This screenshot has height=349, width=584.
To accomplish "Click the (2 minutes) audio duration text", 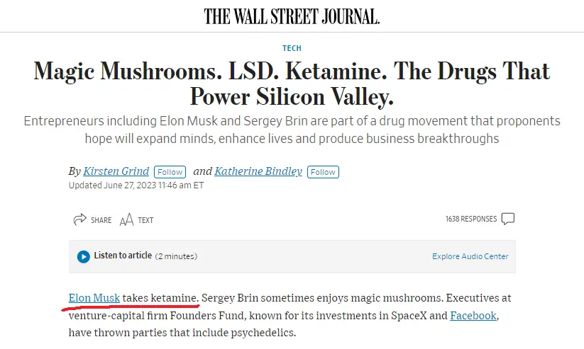I will (x=176, y=256).
